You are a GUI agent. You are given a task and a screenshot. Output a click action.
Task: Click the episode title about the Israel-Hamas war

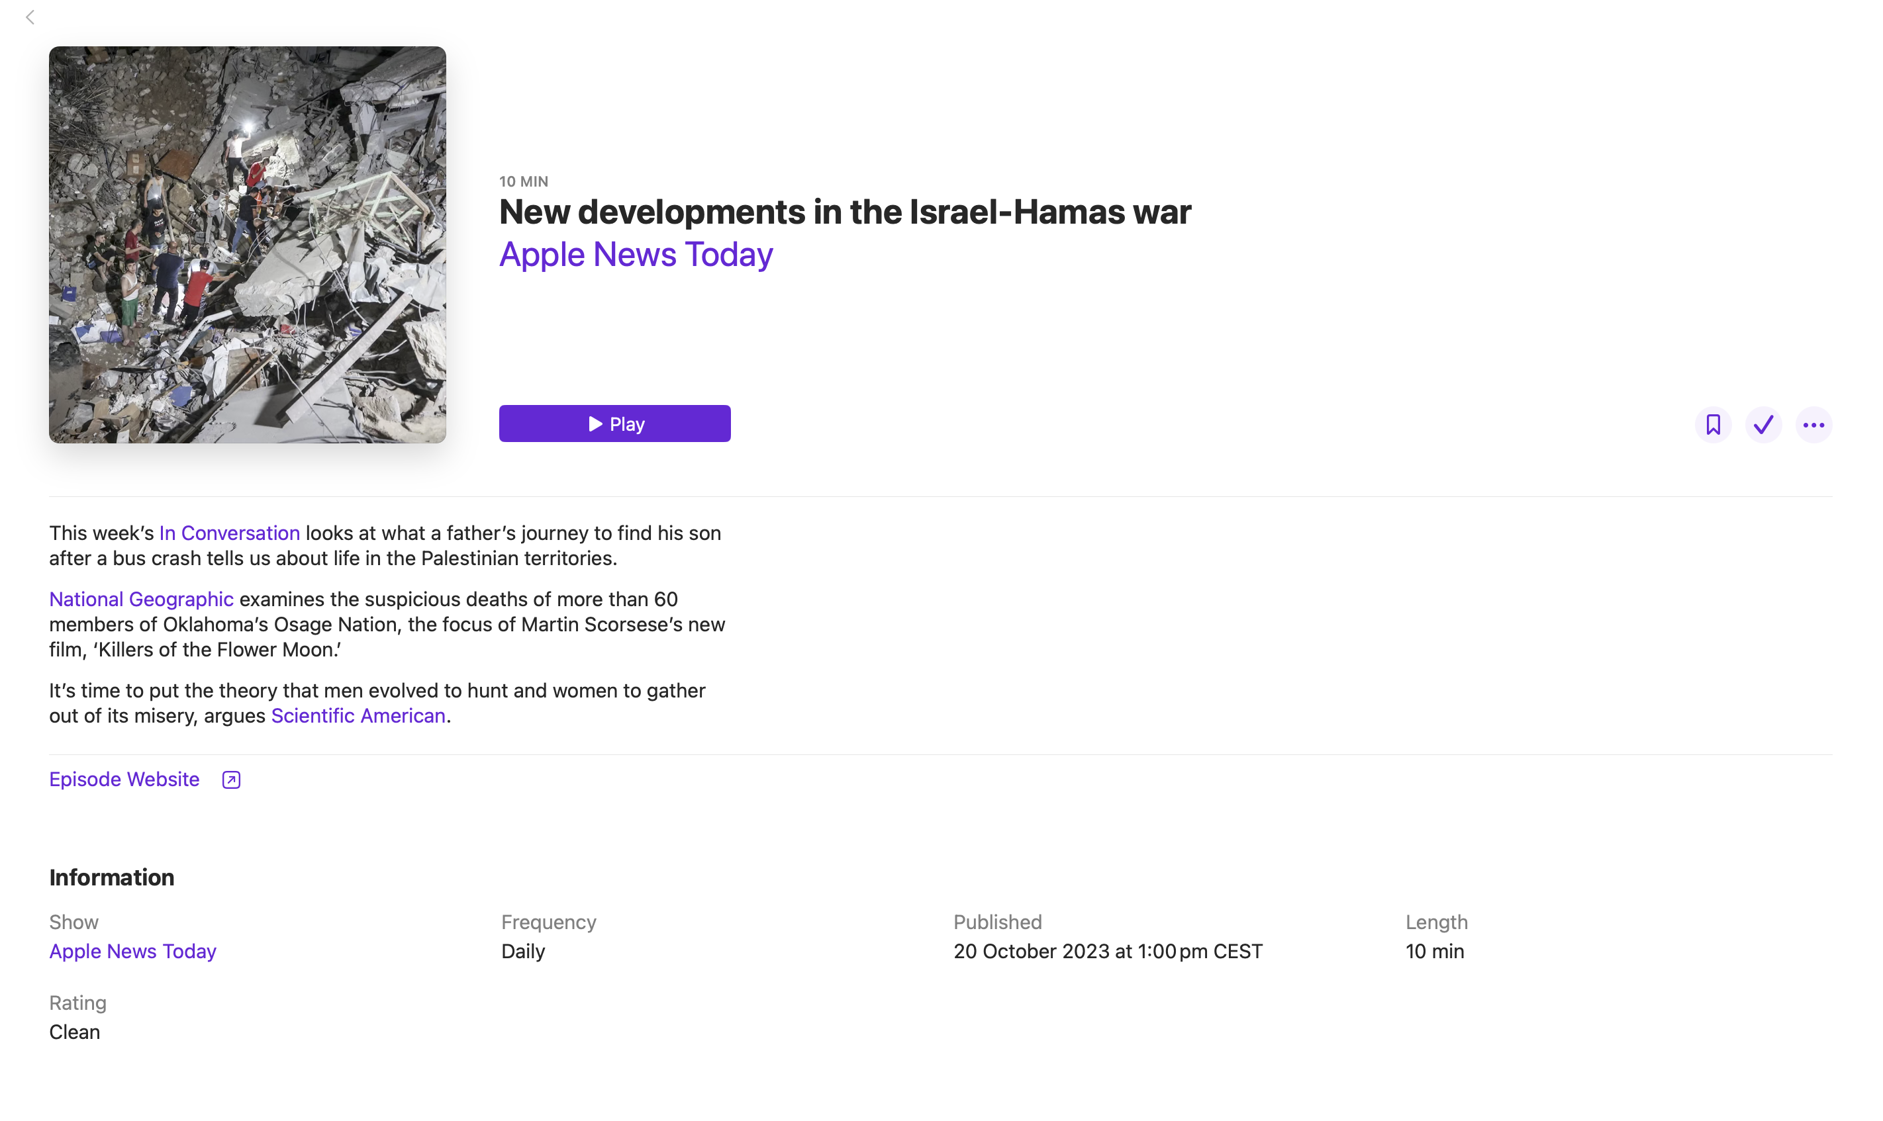pyautogui.click(x=845, y=212)
